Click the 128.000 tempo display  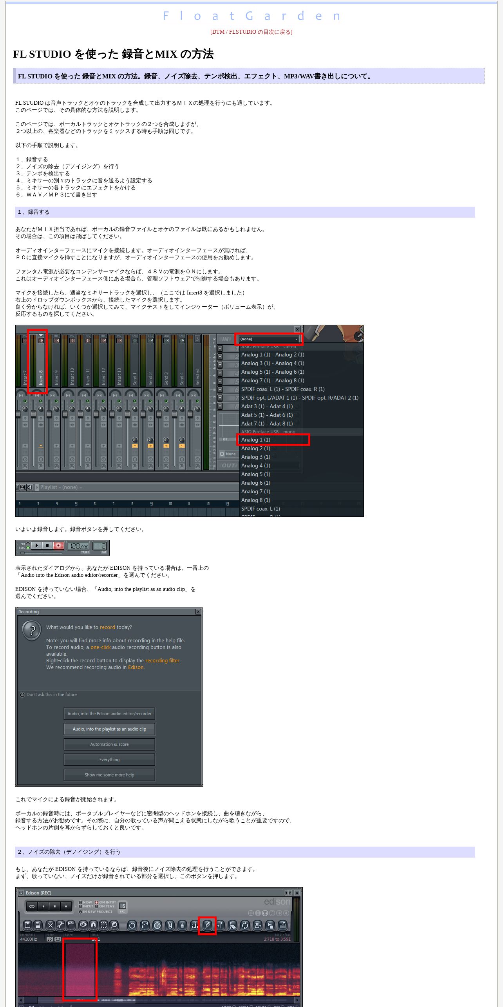78,546
